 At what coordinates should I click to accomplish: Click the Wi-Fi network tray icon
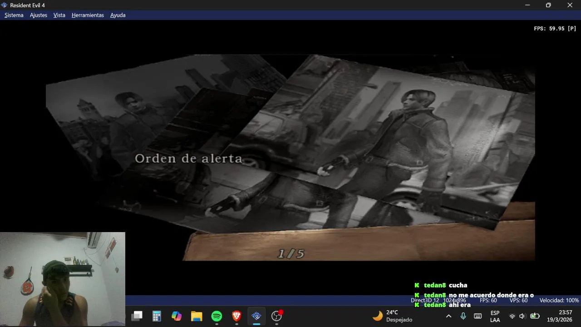pyautogui.click(x=512, y=316)
